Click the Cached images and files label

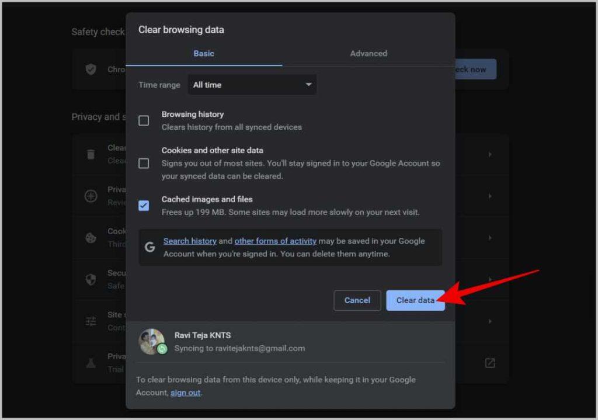pyautogui.click(x=207, y=199)
